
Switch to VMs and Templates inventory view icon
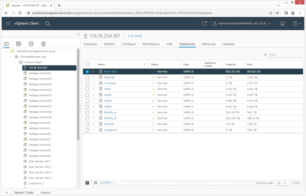click(x=19, y=44)
